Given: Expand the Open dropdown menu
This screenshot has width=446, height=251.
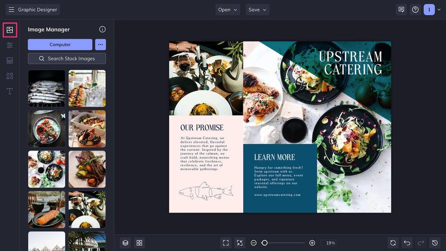Looking at the screenshot, I should [x=228, y=9].
